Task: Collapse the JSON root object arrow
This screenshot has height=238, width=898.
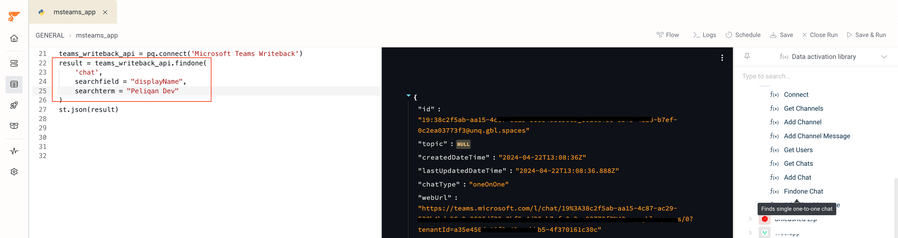Action: [408, 96]
